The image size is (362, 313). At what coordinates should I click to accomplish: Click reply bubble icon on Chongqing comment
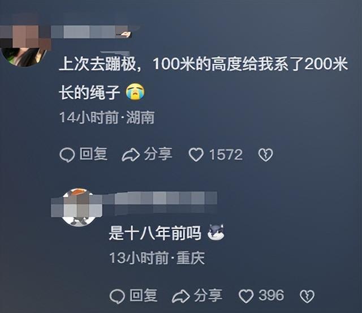point(117,297)
